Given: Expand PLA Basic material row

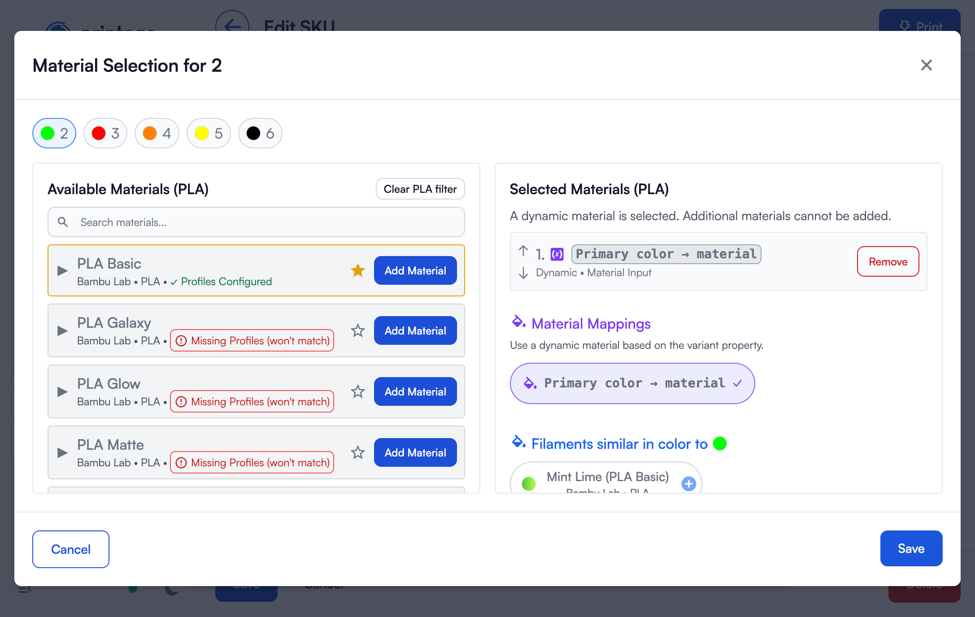Looking at the screenshot, I should click(63, 270).
